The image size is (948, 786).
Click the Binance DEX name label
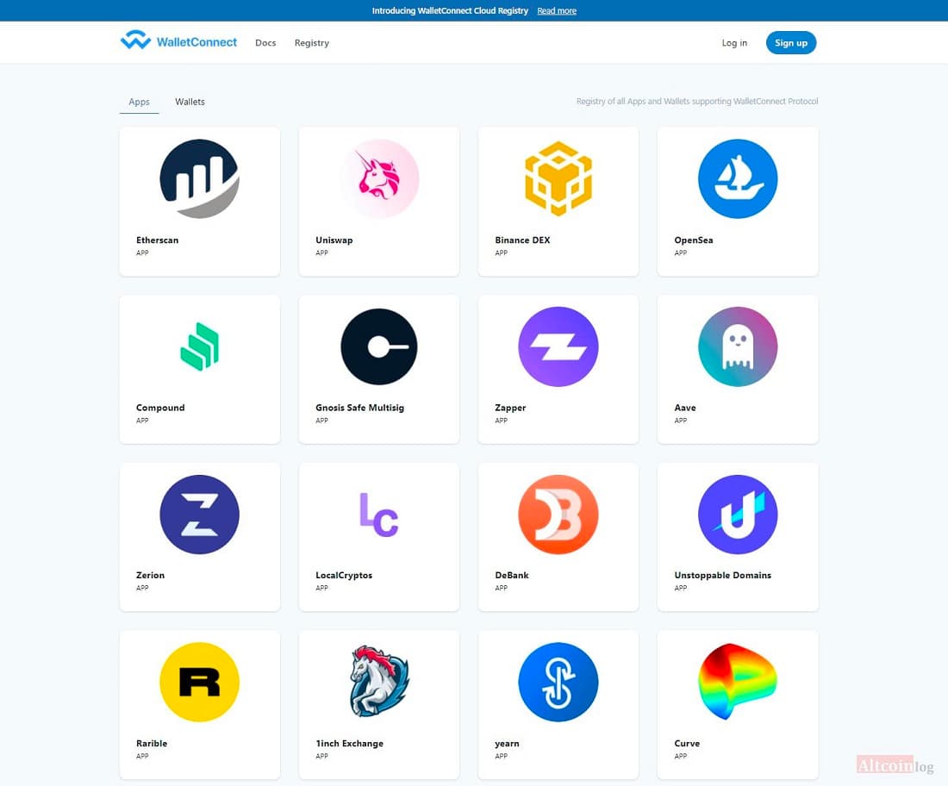522,240
